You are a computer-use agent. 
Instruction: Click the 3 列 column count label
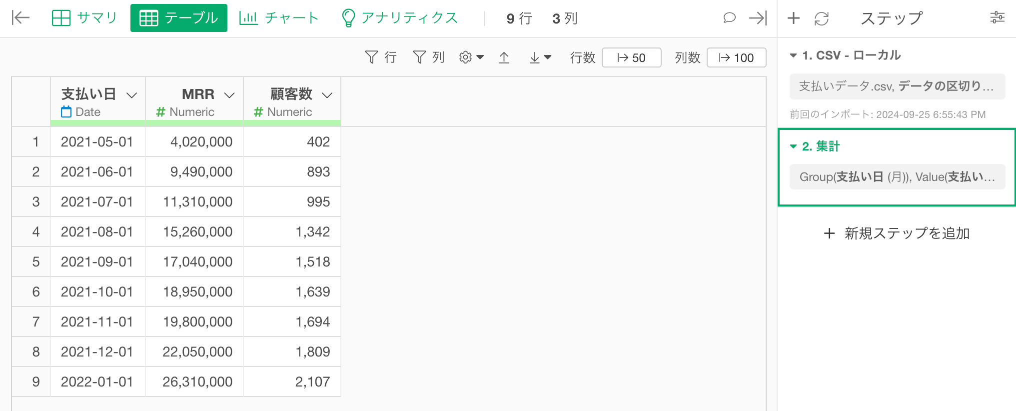[x=565, y=18]
